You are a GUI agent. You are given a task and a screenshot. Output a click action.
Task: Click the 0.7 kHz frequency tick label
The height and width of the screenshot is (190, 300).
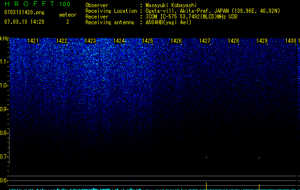click(x=3, y=157)
